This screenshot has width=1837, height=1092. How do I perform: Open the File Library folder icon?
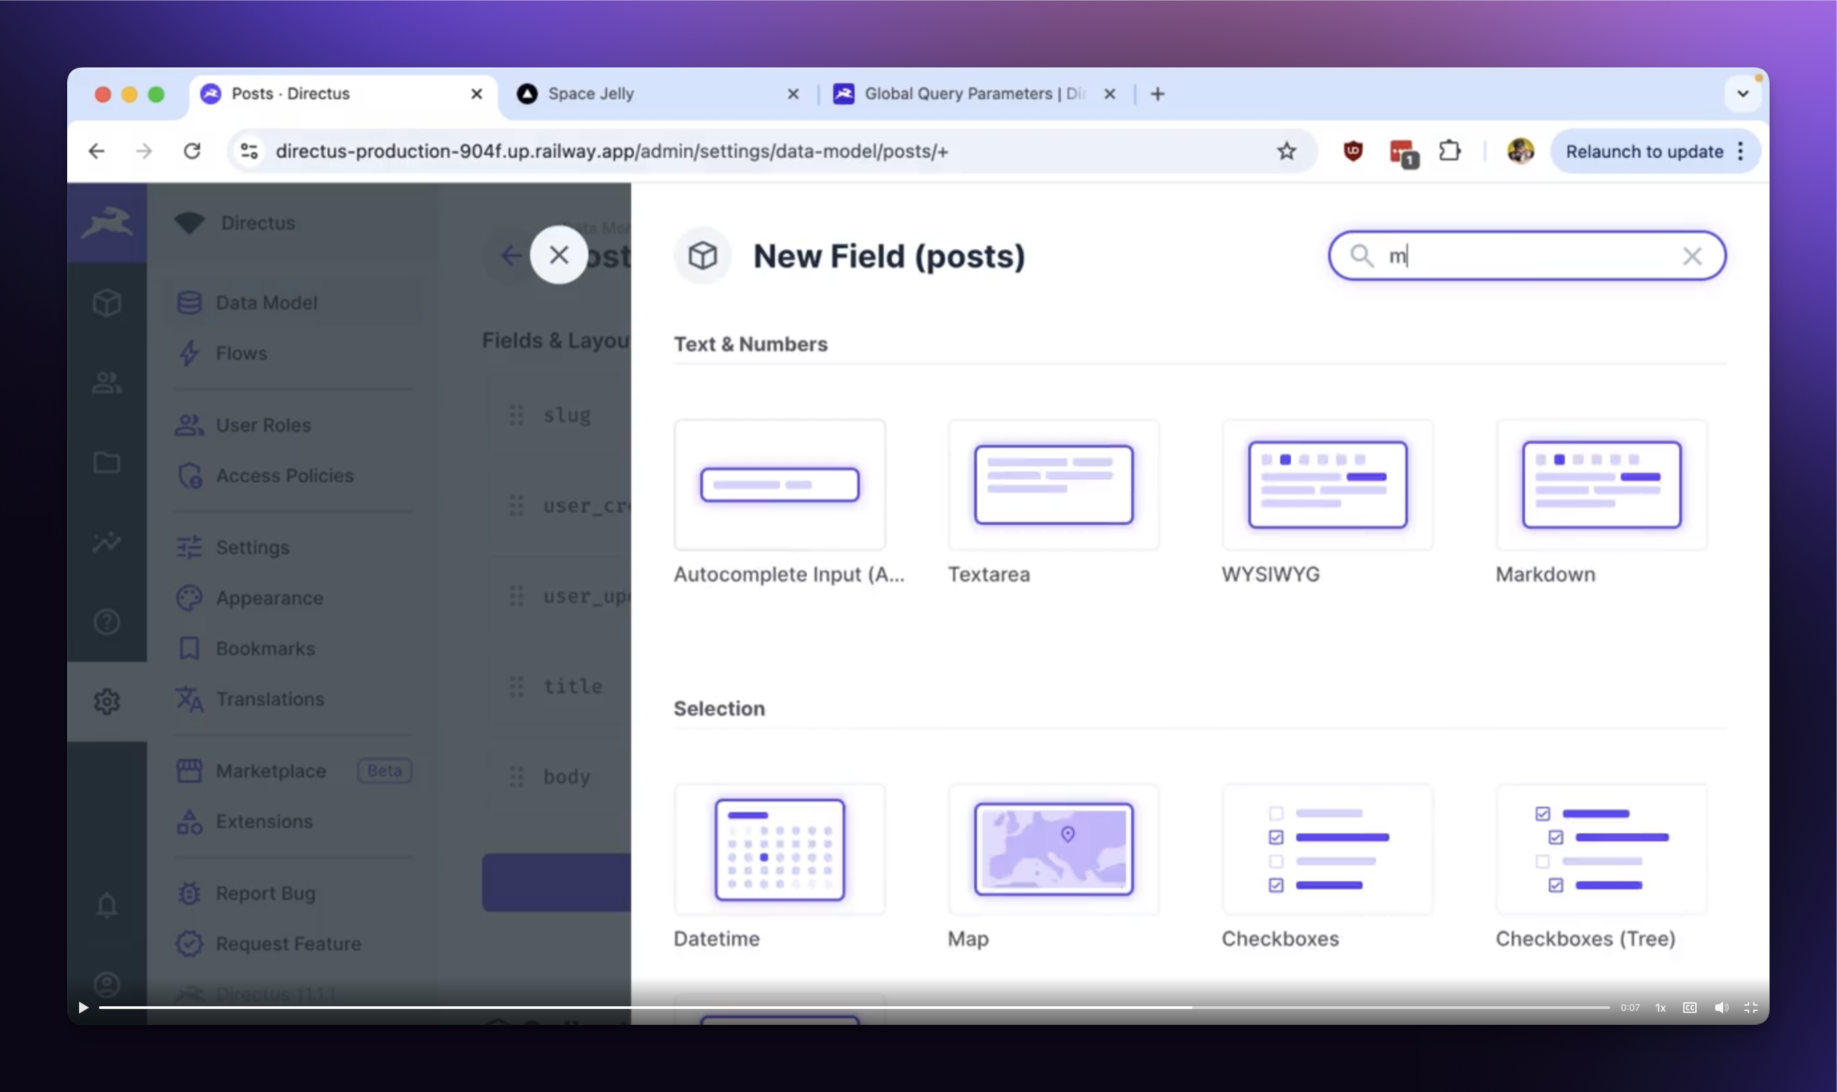coord(106,462)
